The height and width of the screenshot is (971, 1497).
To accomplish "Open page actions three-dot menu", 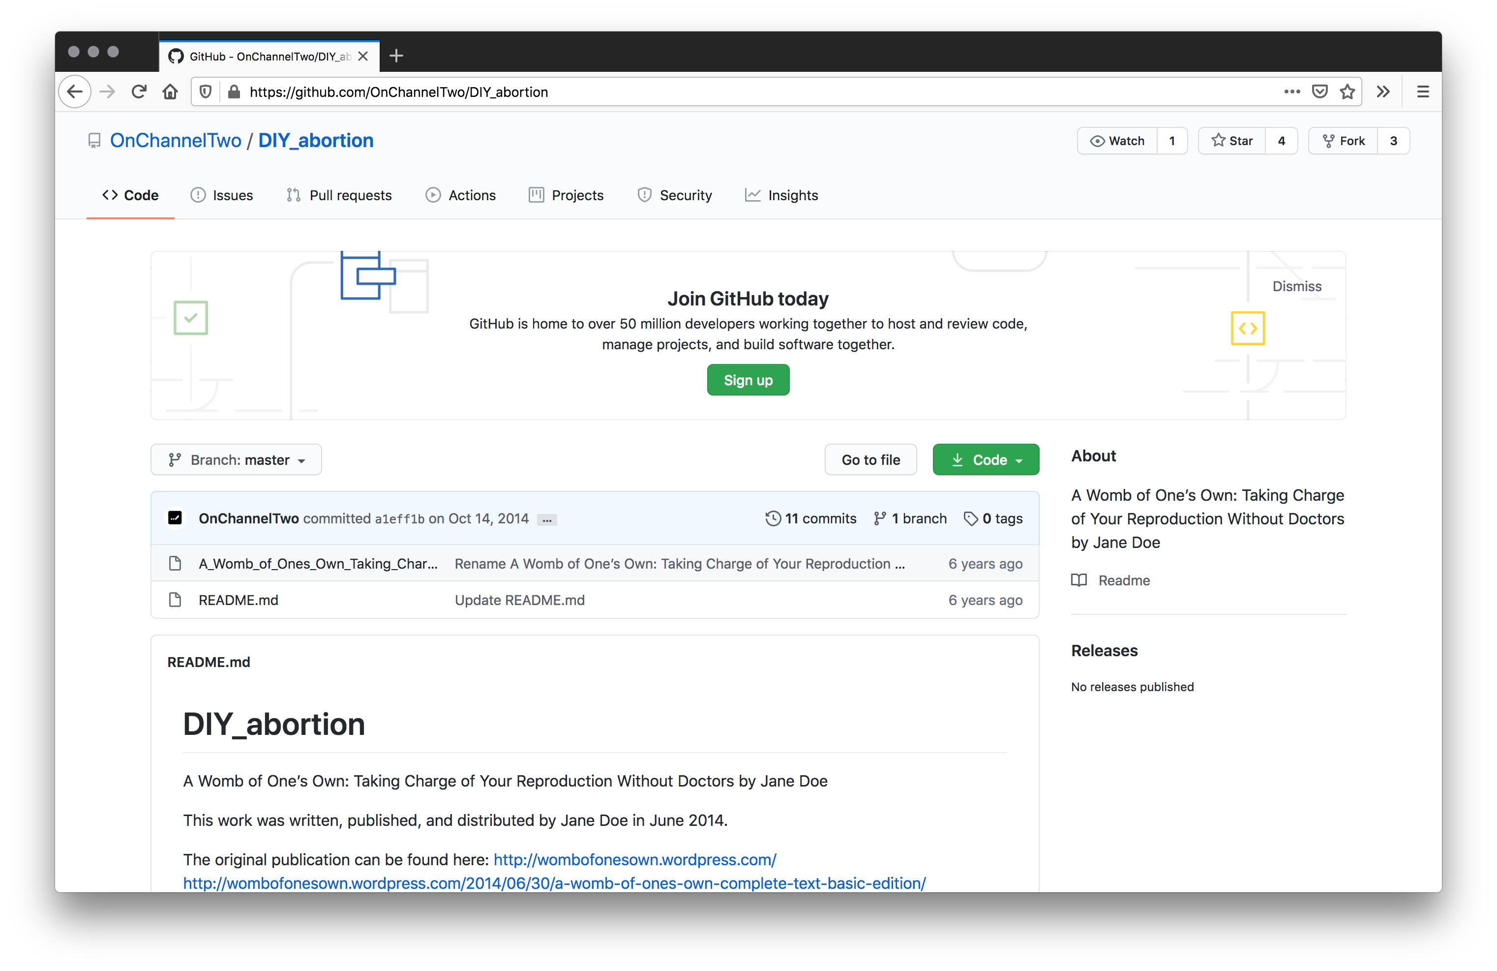I will (1291, 92).
